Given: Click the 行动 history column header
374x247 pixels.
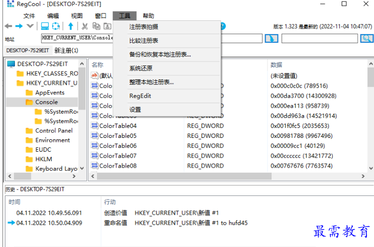Looking at the screenshot, I should [x=110, y=202].
